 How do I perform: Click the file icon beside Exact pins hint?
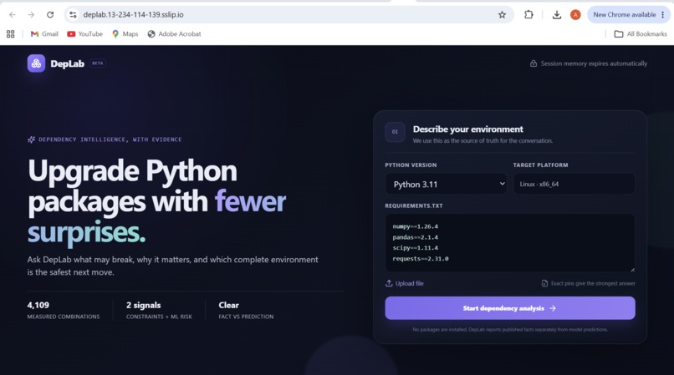coord(544,283)
